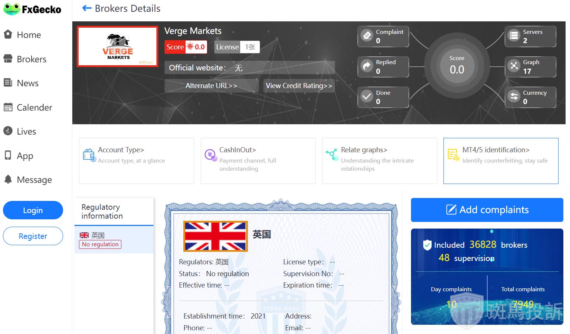Click the FxGecko frog logo

coord(11,9)
